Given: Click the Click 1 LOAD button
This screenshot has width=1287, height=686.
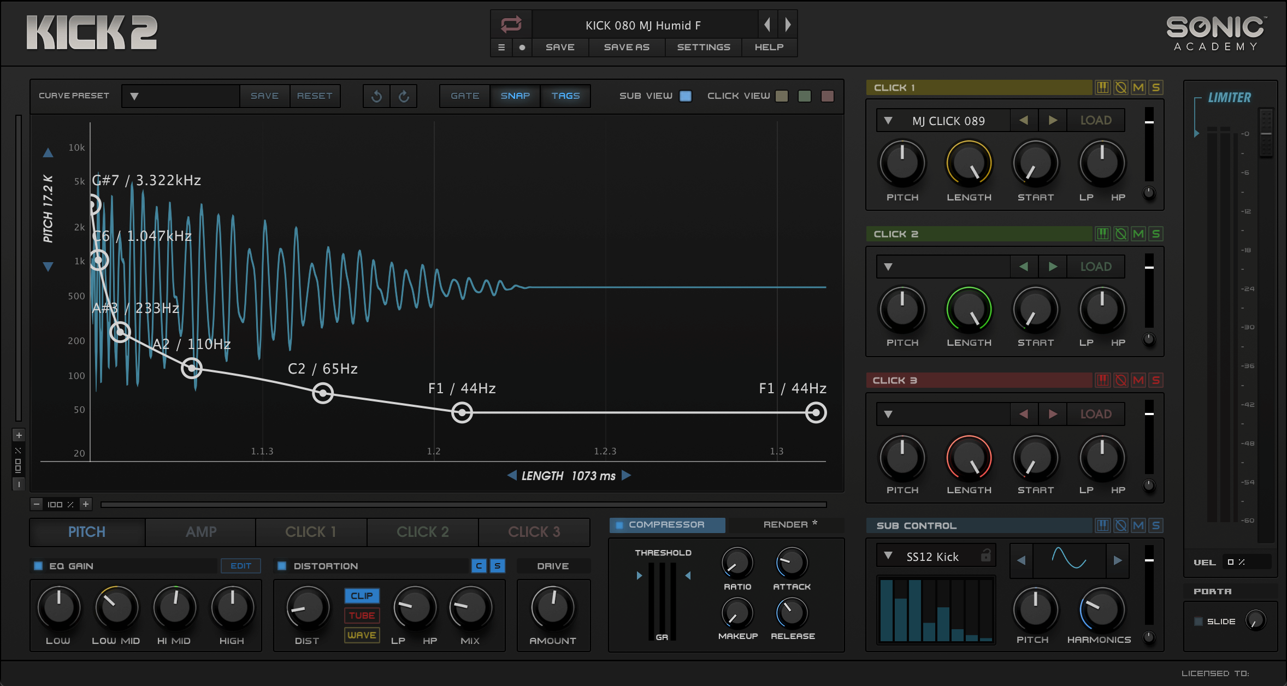Looking at the screenshot, I should [x=1096, y=121].
